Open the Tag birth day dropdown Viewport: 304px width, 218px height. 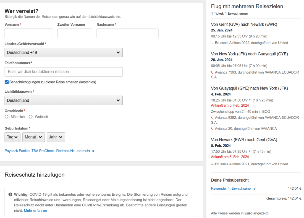pos(12,137)
